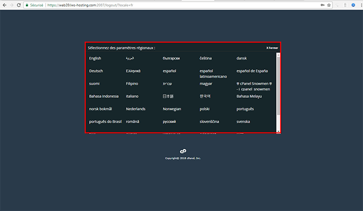Screen dimensions: 363x211
Task: Click scrollbar down arrow in locale list
Action: tap(278, 131)
